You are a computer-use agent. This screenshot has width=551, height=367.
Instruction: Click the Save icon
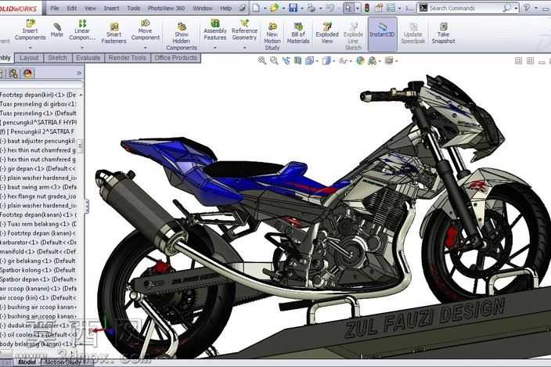pos(293,8)
